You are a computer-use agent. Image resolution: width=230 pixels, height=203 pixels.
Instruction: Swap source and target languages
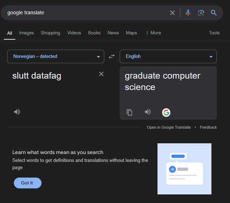click(112, 56)
